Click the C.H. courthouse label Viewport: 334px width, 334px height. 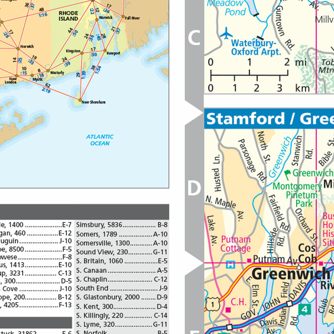tap(238, 302)
